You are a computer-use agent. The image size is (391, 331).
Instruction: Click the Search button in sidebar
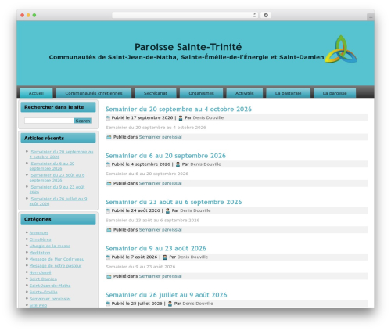coord(83,121)
